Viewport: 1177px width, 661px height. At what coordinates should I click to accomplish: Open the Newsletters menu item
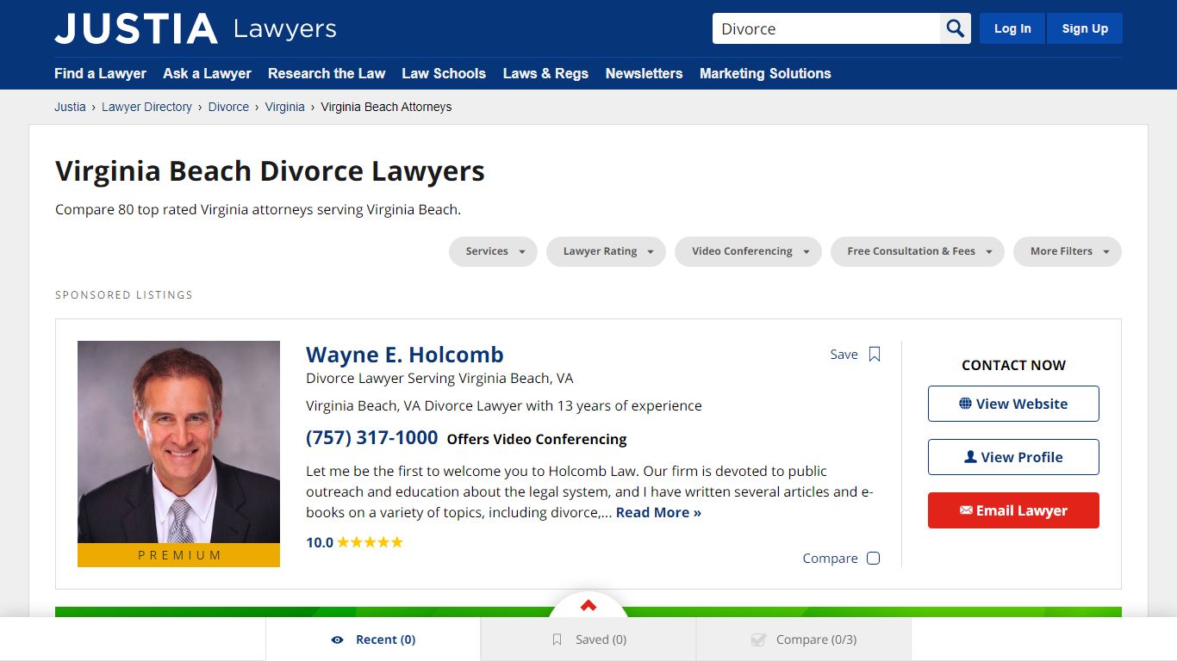[x=644, y=73]
